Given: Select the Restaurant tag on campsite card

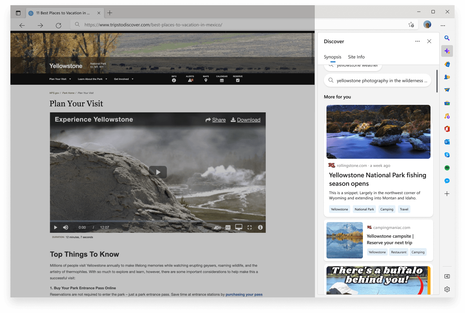Looking at the screenshot, I should pyautogui.click(x=399, y=252).
